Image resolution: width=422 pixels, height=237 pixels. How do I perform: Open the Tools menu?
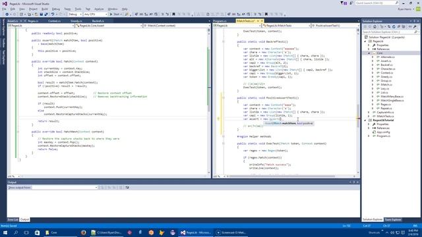[78, 9]
